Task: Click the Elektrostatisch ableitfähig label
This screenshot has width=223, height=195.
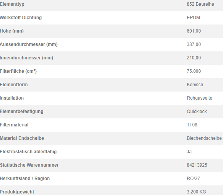Action: tap(28, 152)
